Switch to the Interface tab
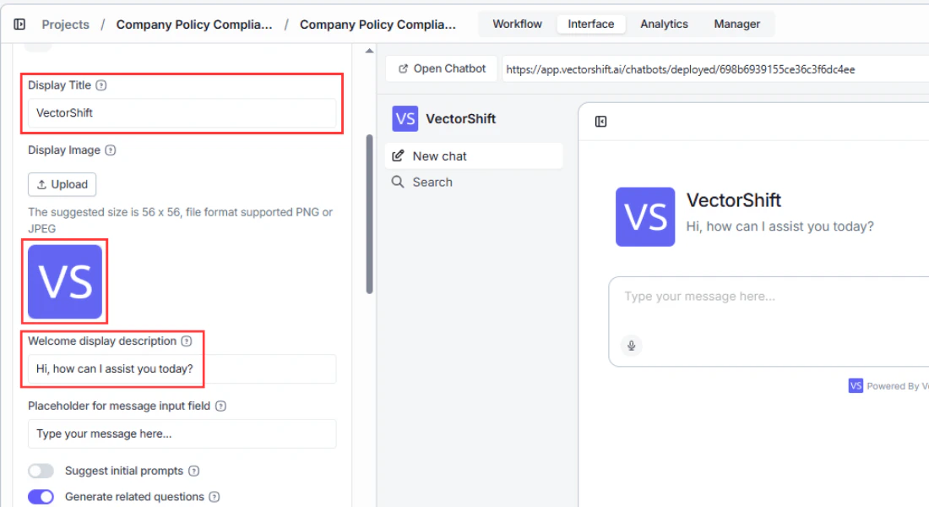The width and height of the screenshot is (929, 507). 590,24
